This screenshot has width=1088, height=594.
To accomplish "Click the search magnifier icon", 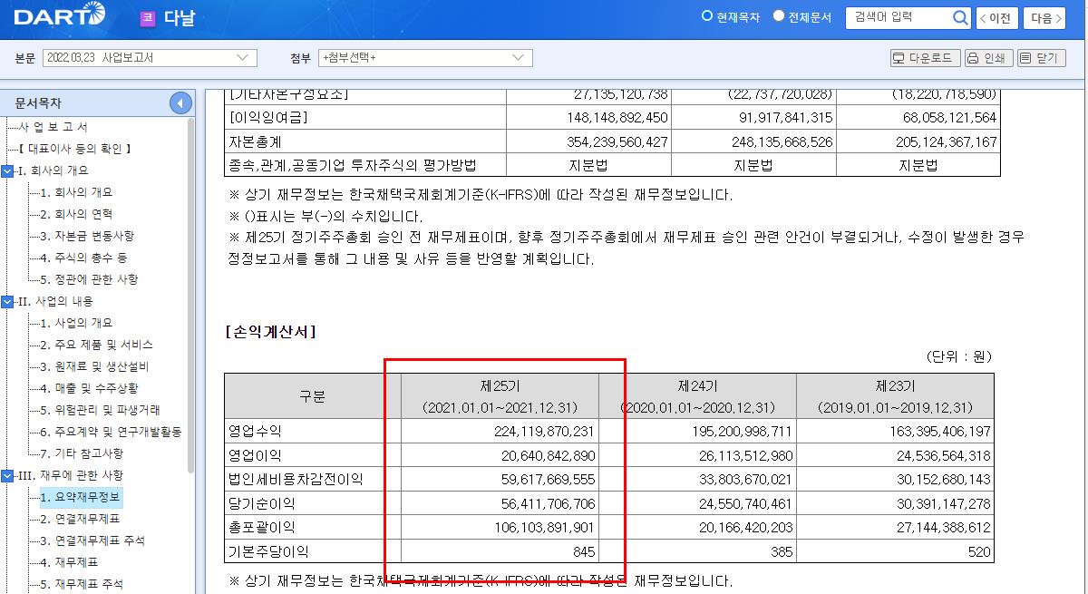I will [961, 18].
